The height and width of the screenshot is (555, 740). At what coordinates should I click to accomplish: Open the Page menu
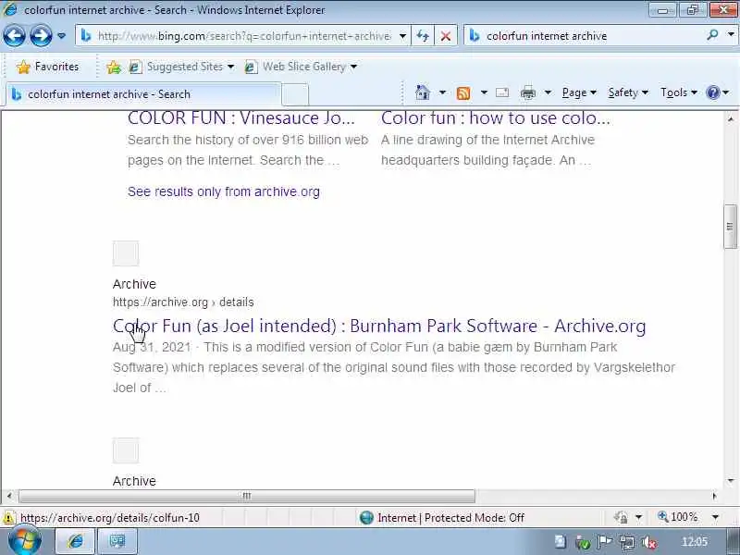(579, 92)
